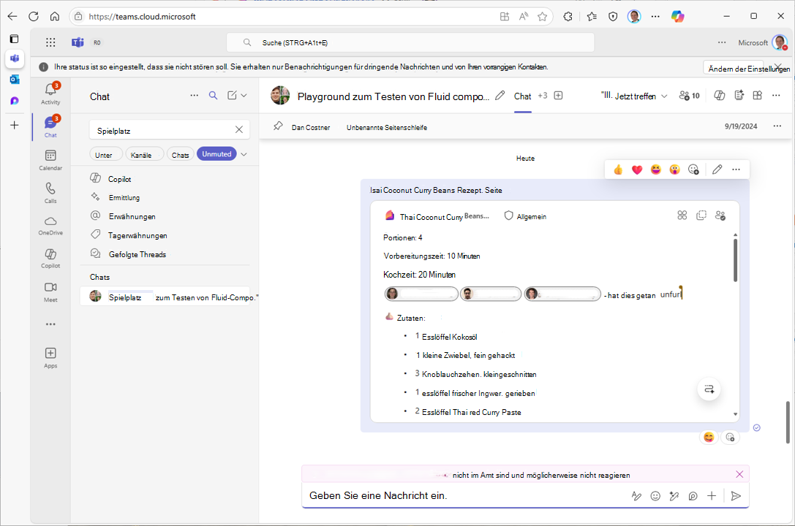This screenshot has width=795, height=526.
Task: Expand the chat filter options chevron
Action: click(x=244, y=153)
